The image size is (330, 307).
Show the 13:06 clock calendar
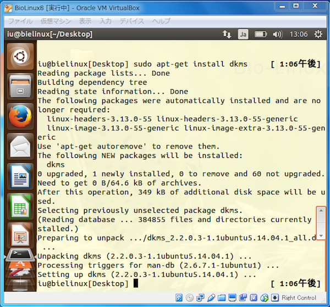[x=299, y=34]
